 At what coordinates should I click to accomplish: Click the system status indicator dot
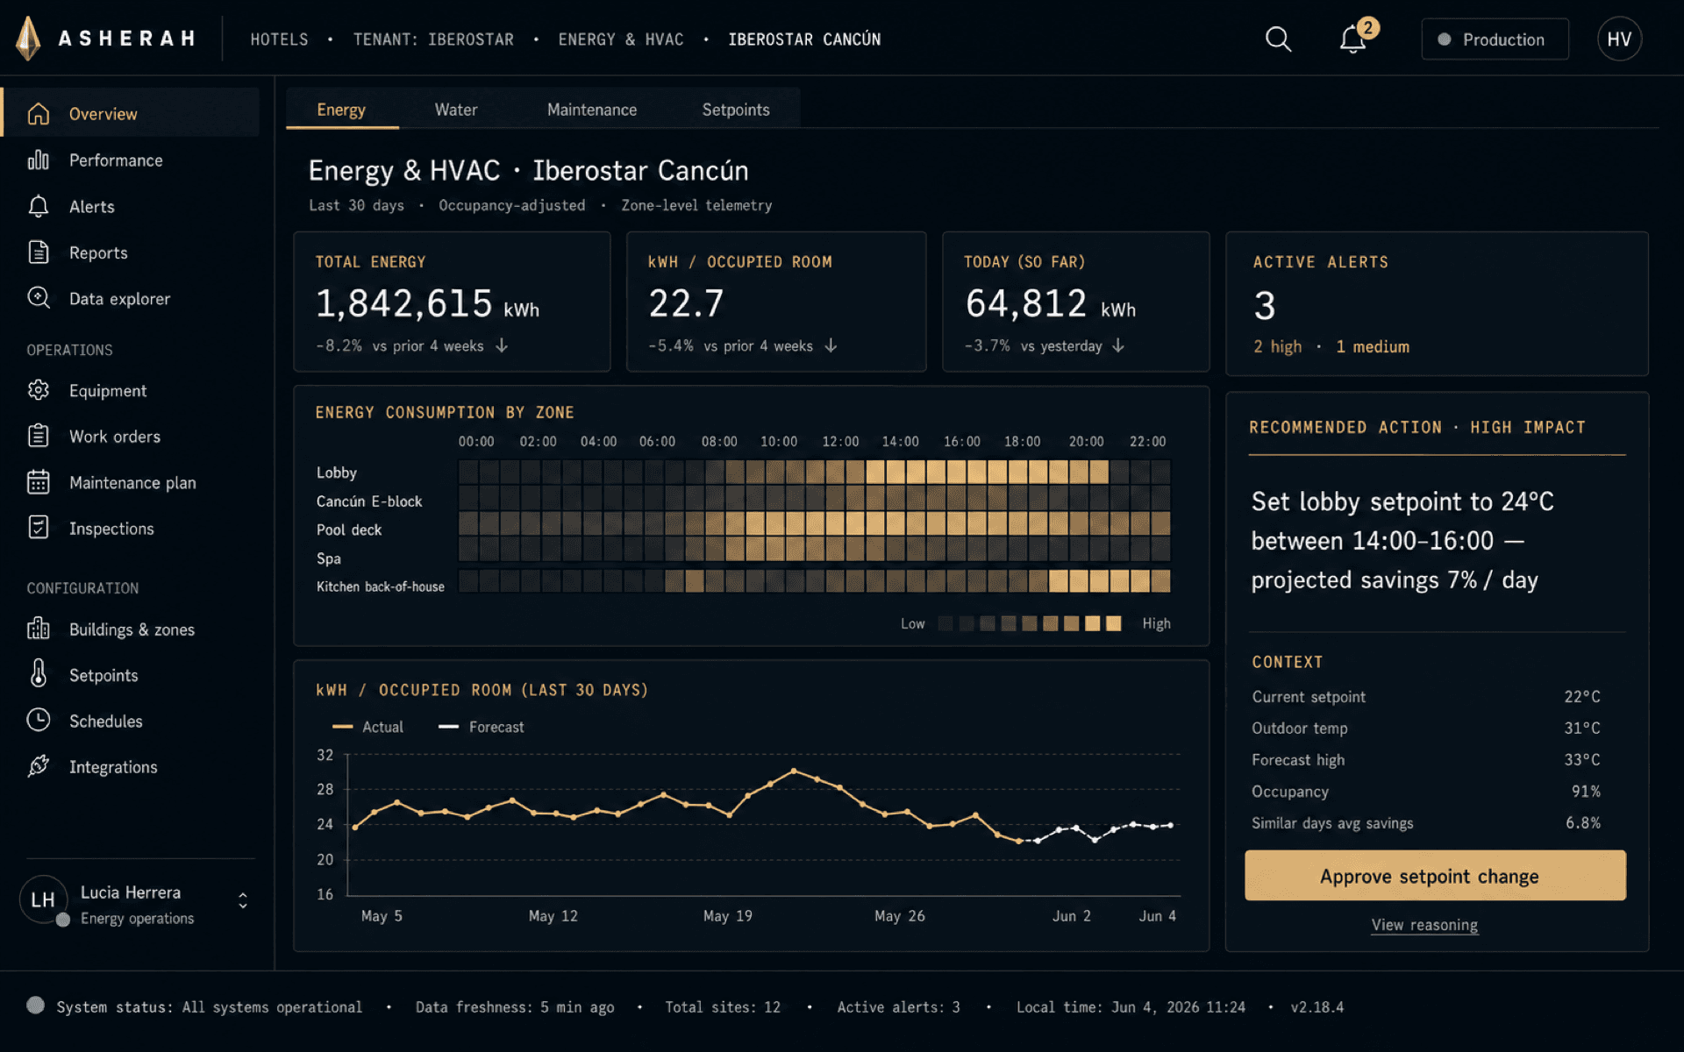pos(35,1006)
